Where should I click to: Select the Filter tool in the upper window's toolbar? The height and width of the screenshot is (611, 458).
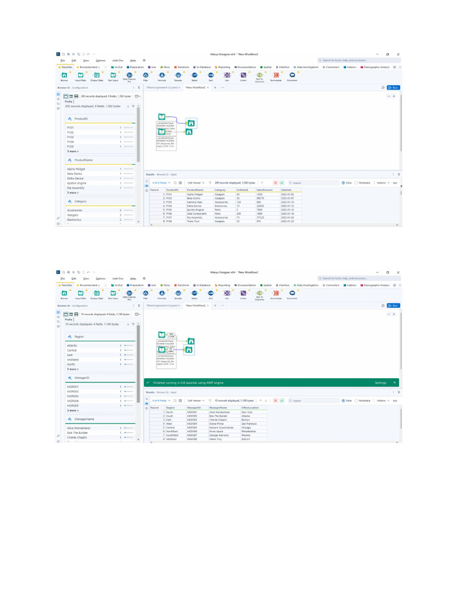(146, 76)
